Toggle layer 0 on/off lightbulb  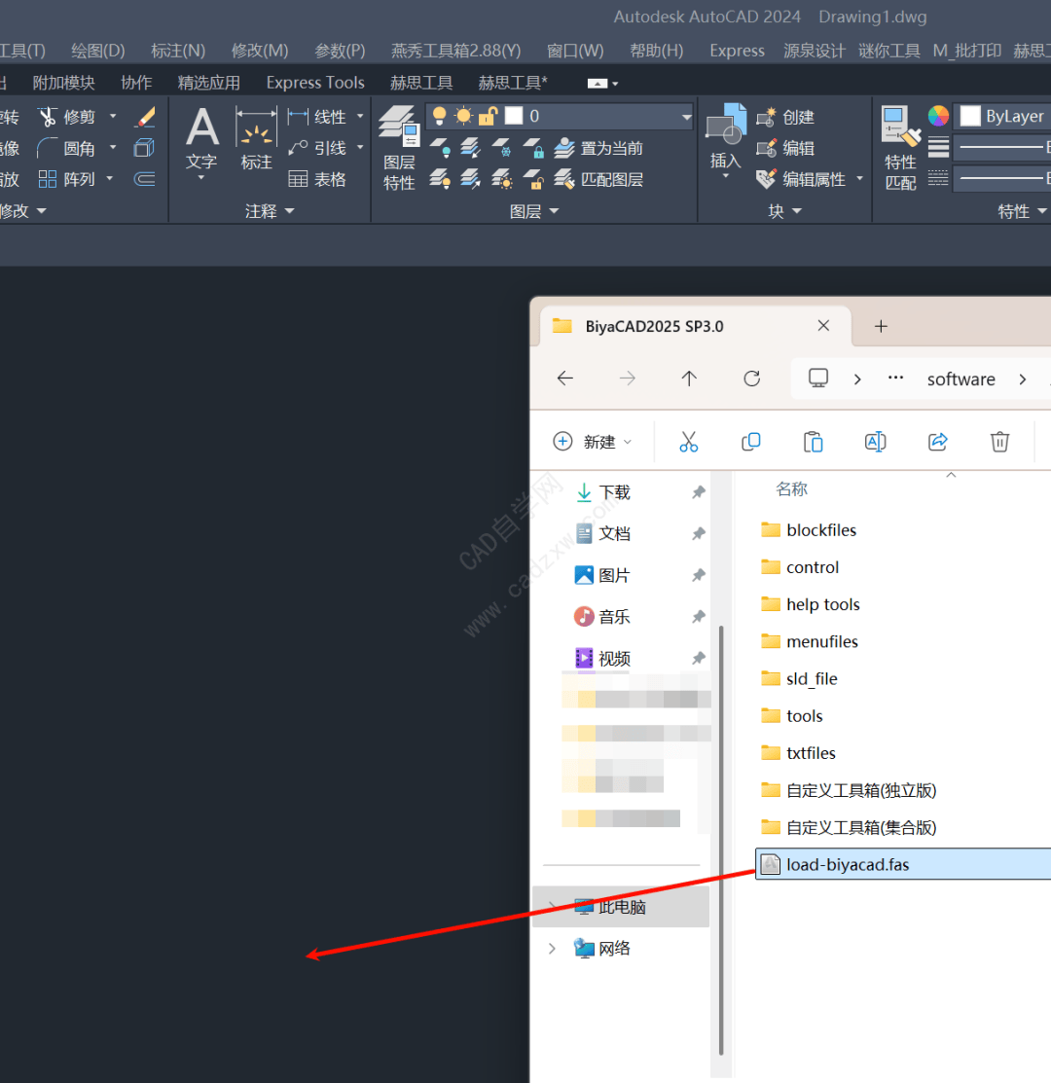(439, 116)
